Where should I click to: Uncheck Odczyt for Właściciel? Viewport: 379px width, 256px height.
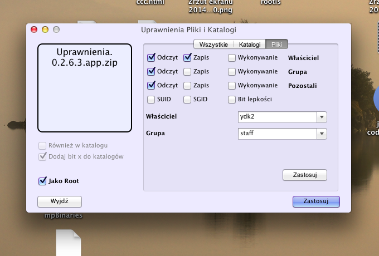pos(151,58)
